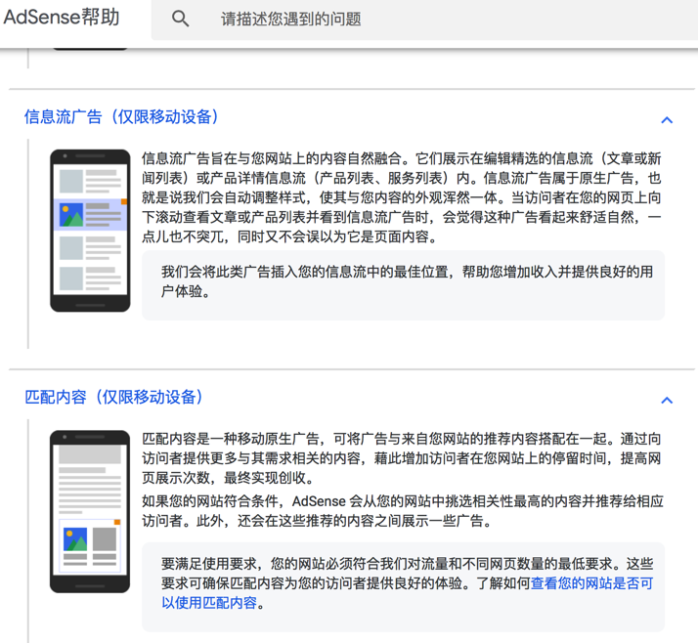698x643 pixels.
Task: Click the in-feed ad phone illustration
Action: pos(90,231)
